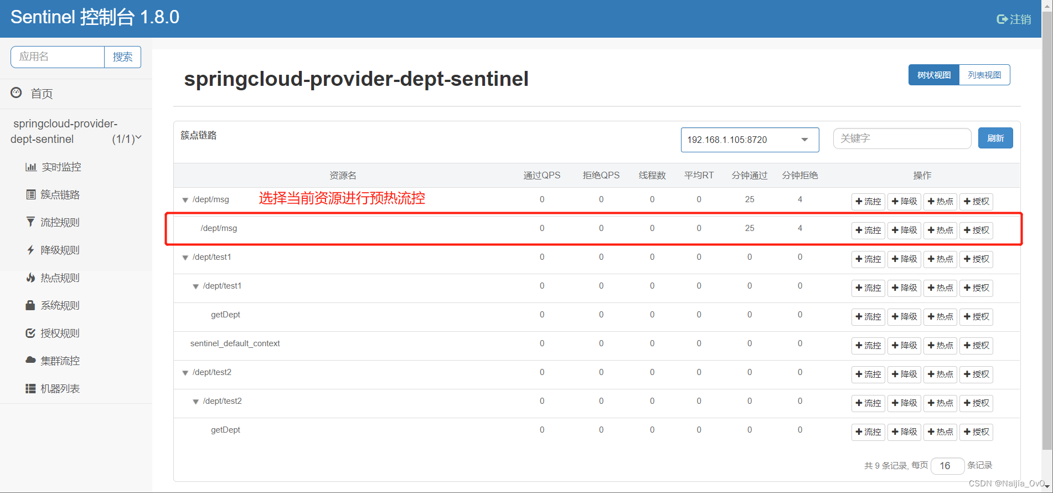Select first getDept resource name

pos(225,315)
